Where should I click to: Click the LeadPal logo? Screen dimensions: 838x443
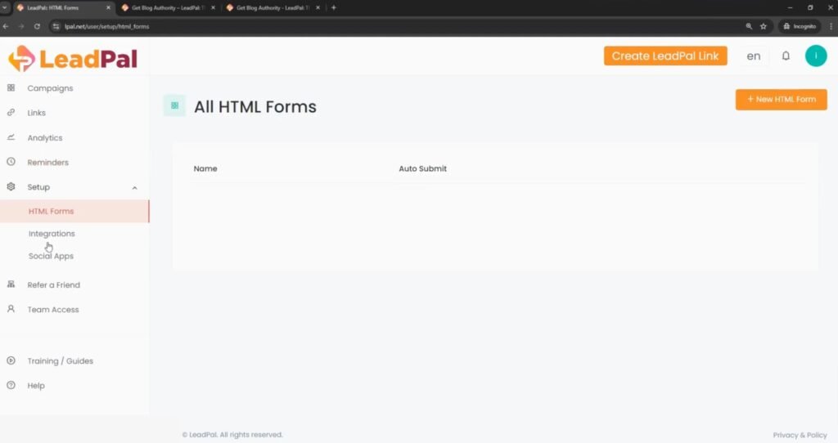tap(73, 59)
